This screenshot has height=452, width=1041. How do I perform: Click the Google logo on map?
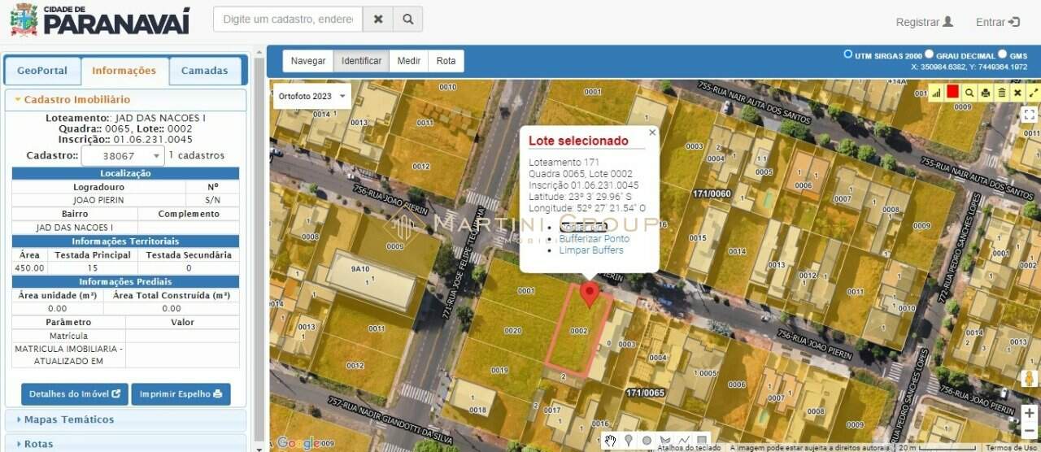point(298,442)
